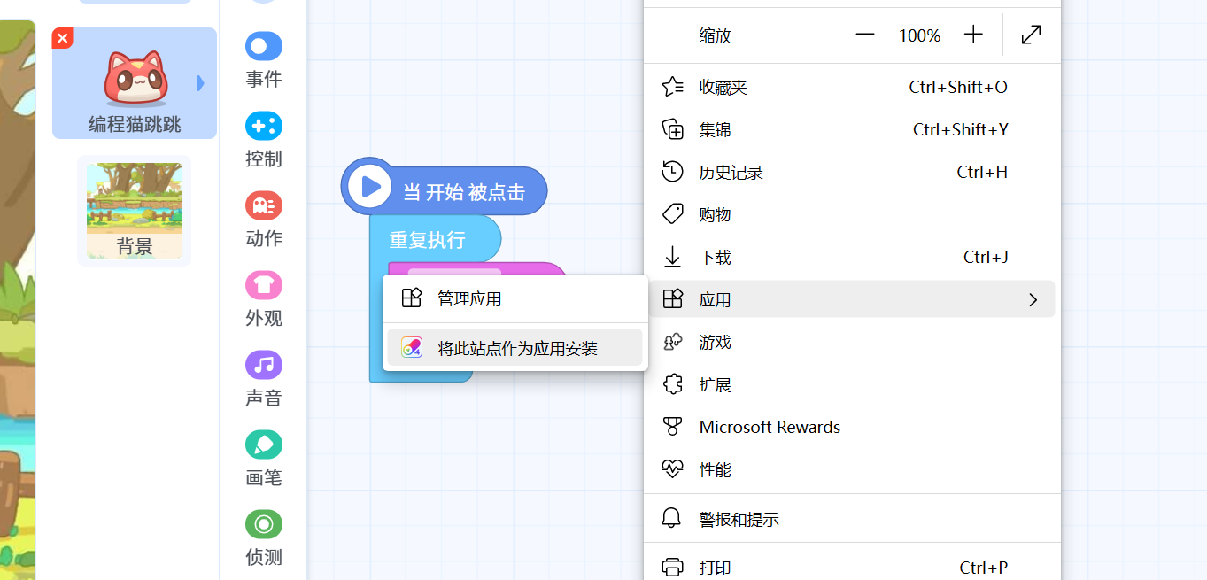The height and width of the screenshot is (580, 1207).
Task: Open 收藏夹 (Favorites) menu item
Action: click(x=852, y=87)
